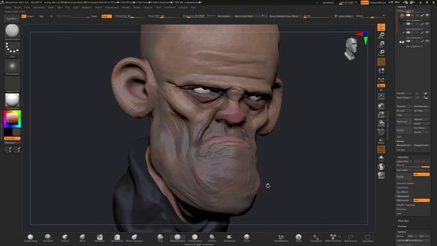This screenshot has height=246, width=437.
Task: Select the Clay brush
Action: (160, 238)
